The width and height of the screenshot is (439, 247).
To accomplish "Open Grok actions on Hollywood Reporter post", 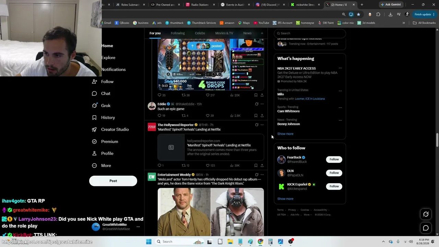I will [257, 125].
